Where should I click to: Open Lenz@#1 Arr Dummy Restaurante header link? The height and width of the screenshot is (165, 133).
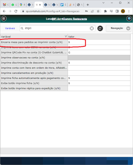coord(66,19)
